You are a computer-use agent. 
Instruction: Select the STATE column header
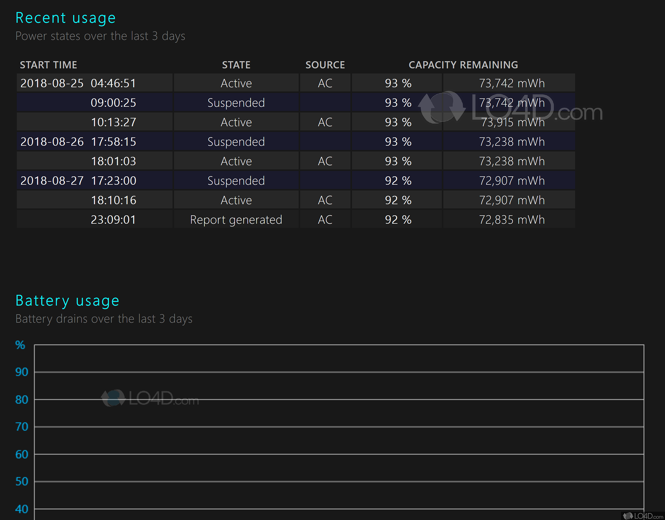(236, 64)
